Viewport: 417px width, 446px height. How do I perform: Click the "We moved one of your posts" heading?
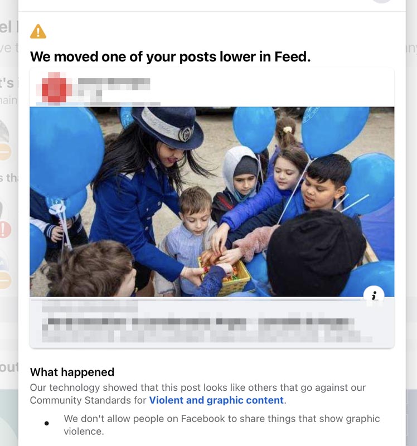pos(170,56)
